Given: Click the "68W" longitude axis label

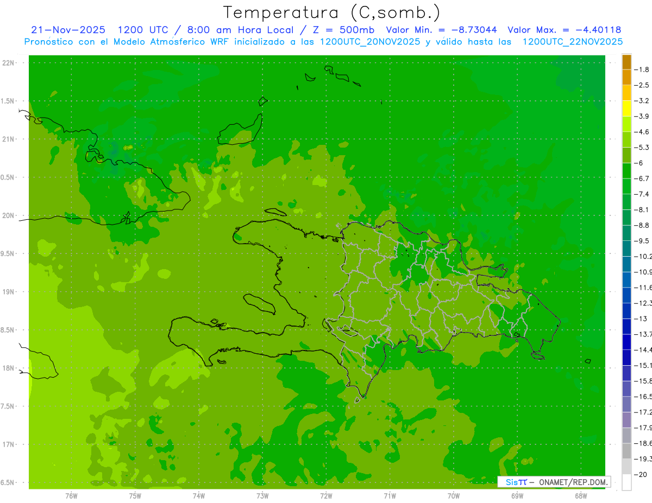Looking at the screenshot, I should tap(581, 496).
